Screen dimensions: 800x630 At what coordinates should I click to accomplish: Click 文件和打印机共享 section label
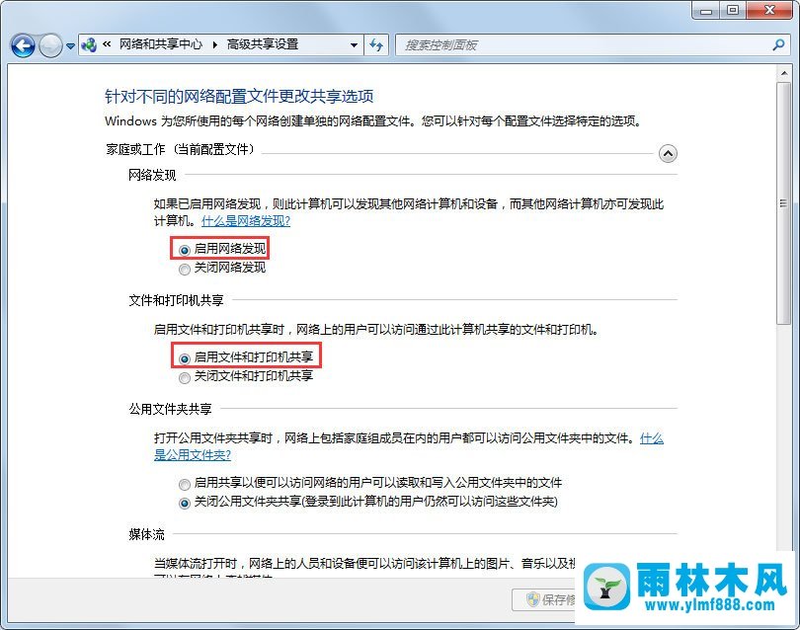176,300
